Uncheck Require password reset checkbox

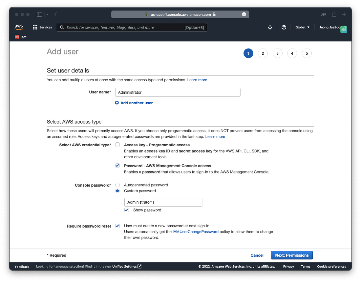pos(118,226)
